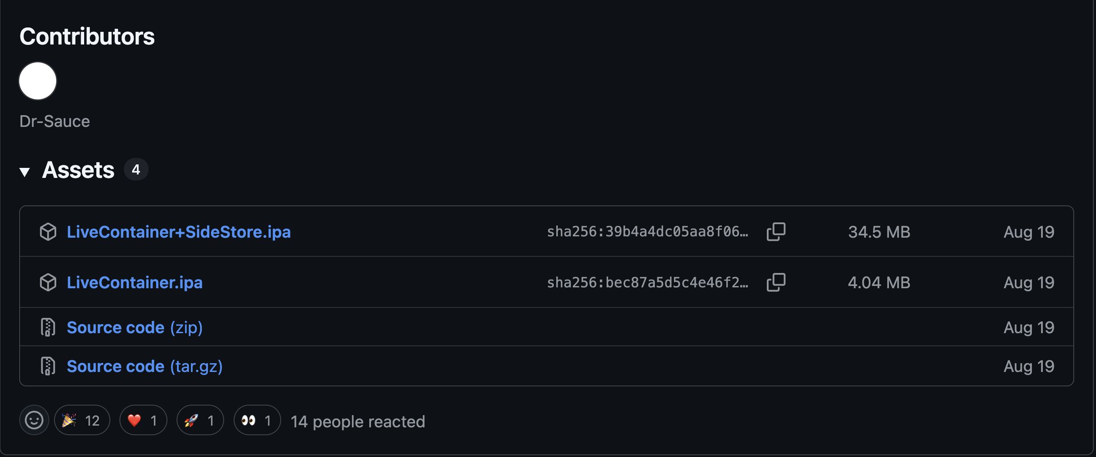The width and height of the screenshot is (1096, 457).
Task: Click the Assets heading text
Action: click(x=78, y=170)
